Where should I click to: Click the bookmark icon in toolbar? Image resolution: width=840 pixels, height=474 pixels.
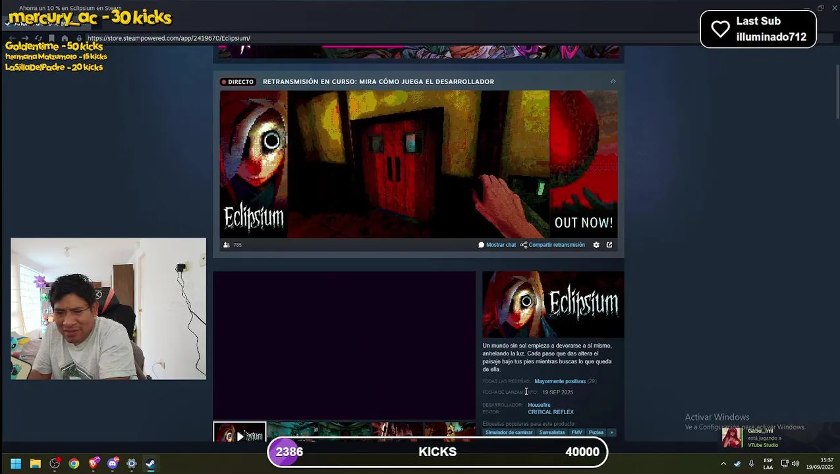(51, 38)
